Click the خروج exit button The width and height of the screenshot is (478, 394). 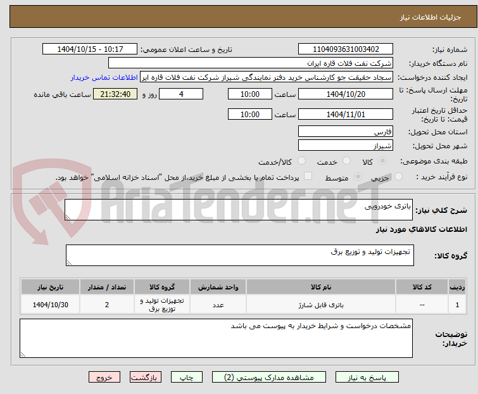104,378
